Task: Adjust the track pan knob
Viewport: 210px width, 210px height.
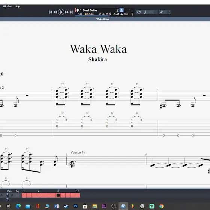Action: tap(7, 195)
